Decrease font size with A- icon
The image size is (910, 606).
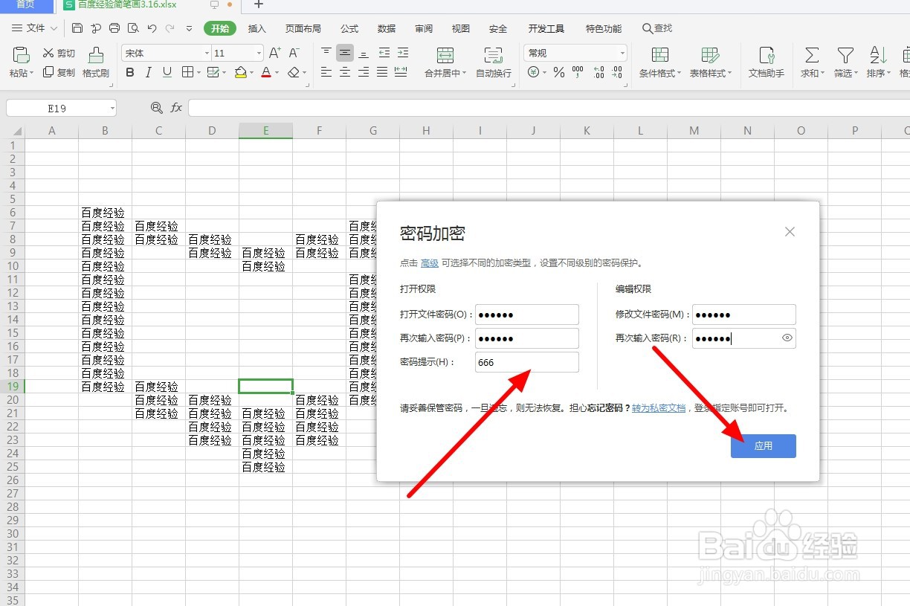click(294, 53)
